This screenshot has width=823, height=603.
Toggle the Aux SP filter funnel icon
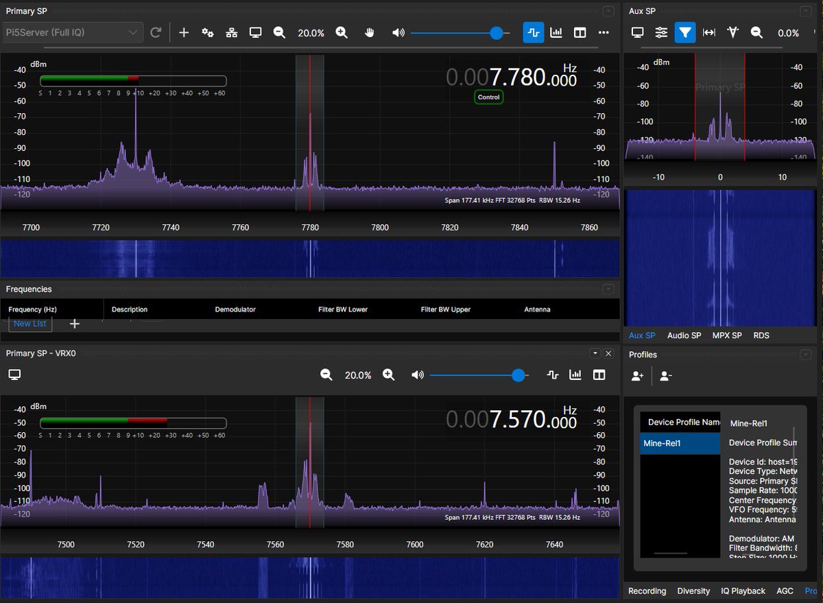[685, 32]
